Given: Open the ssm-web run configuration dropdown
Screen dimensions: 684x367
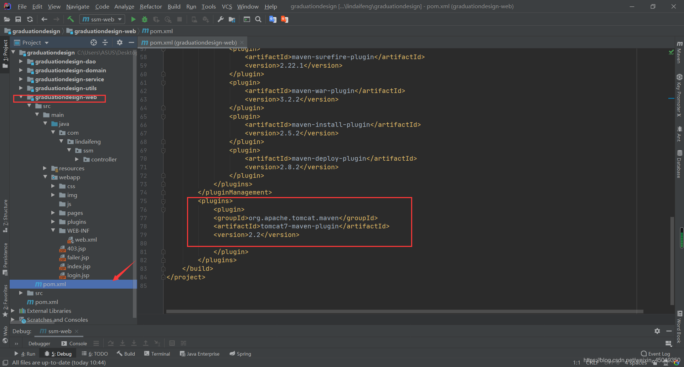Looking at the screenshot, I should click(102, 19).
